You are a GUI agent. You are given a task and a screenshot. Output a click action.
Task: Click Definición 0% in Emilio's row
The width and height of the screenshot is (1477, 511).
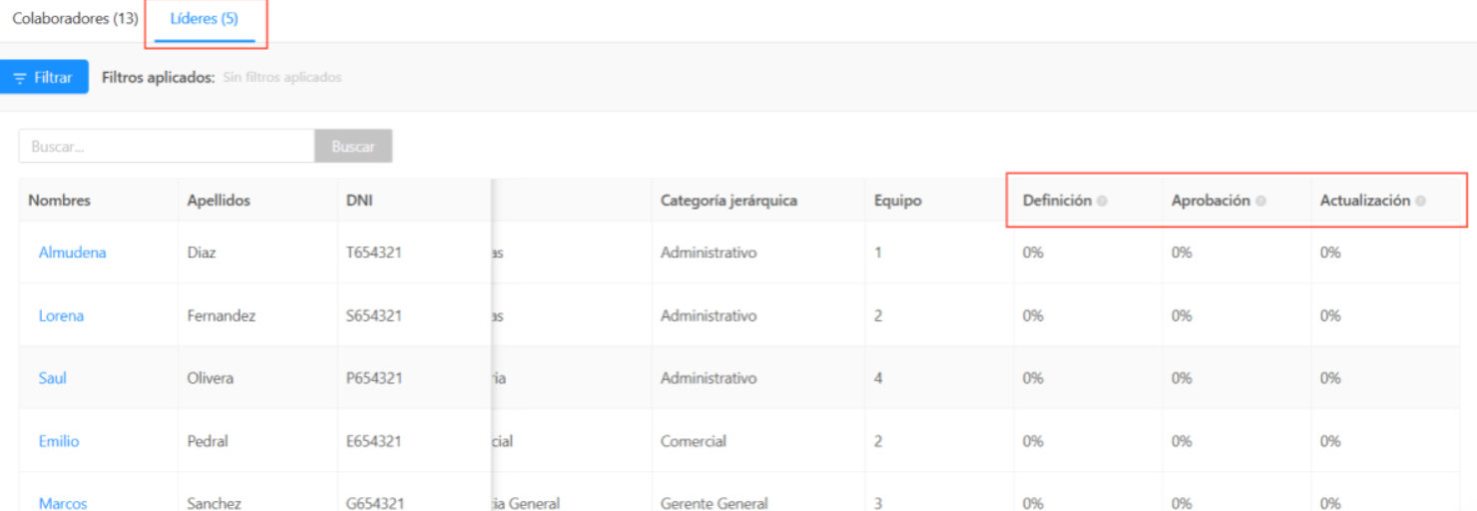click(x=1033, y=441)
